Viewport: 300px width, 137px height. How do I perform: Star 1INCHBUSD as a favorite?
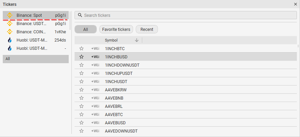(x=81, y=57)
